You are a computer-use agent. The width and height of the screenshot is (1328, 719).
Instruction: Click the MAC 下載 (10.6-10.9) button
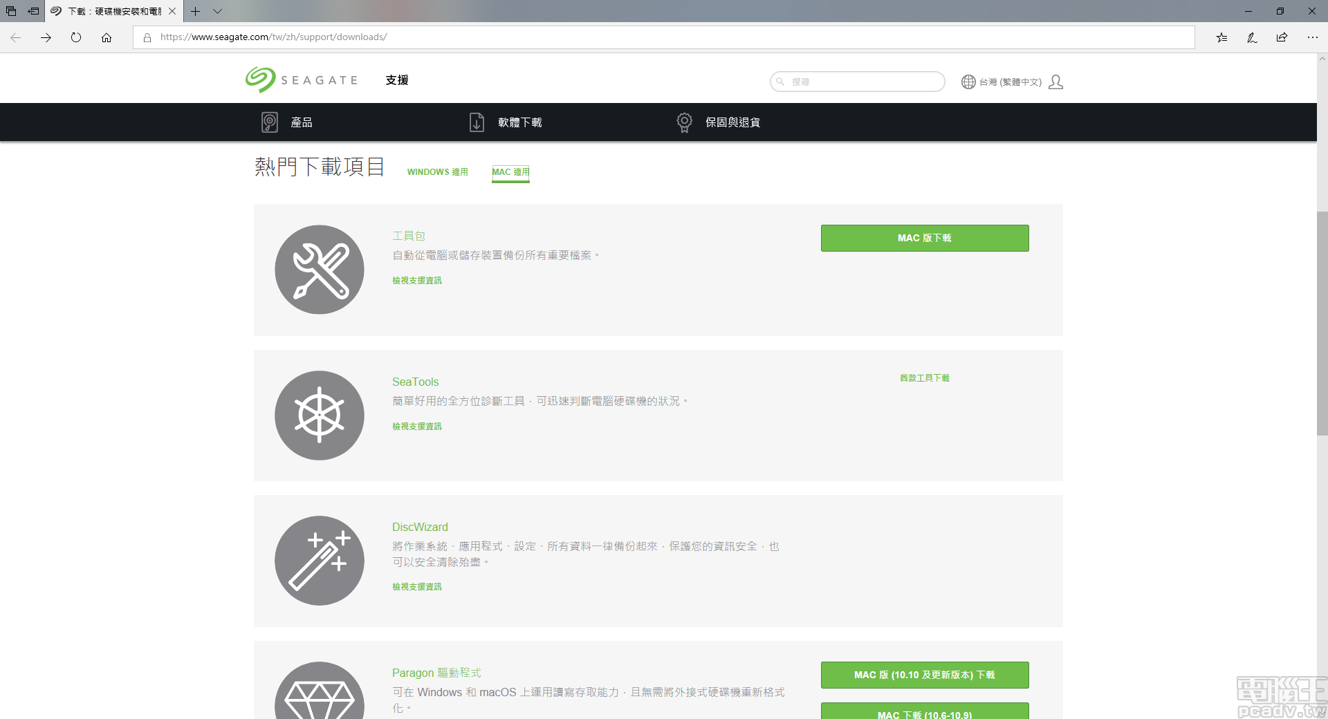point(924,713)
